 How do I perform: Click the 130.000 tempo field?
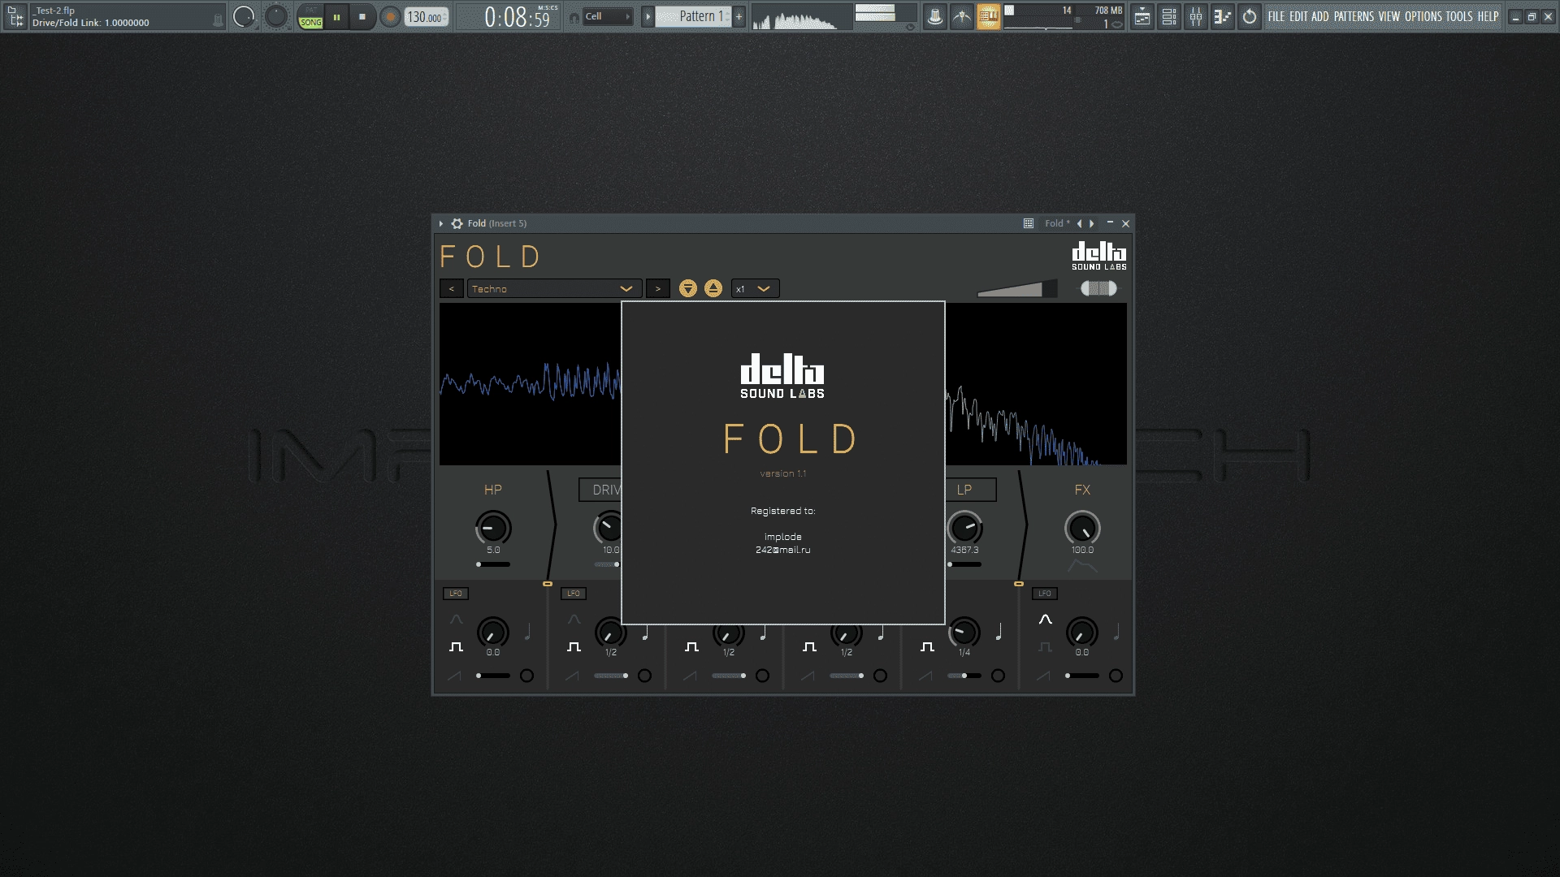(427, 16)
